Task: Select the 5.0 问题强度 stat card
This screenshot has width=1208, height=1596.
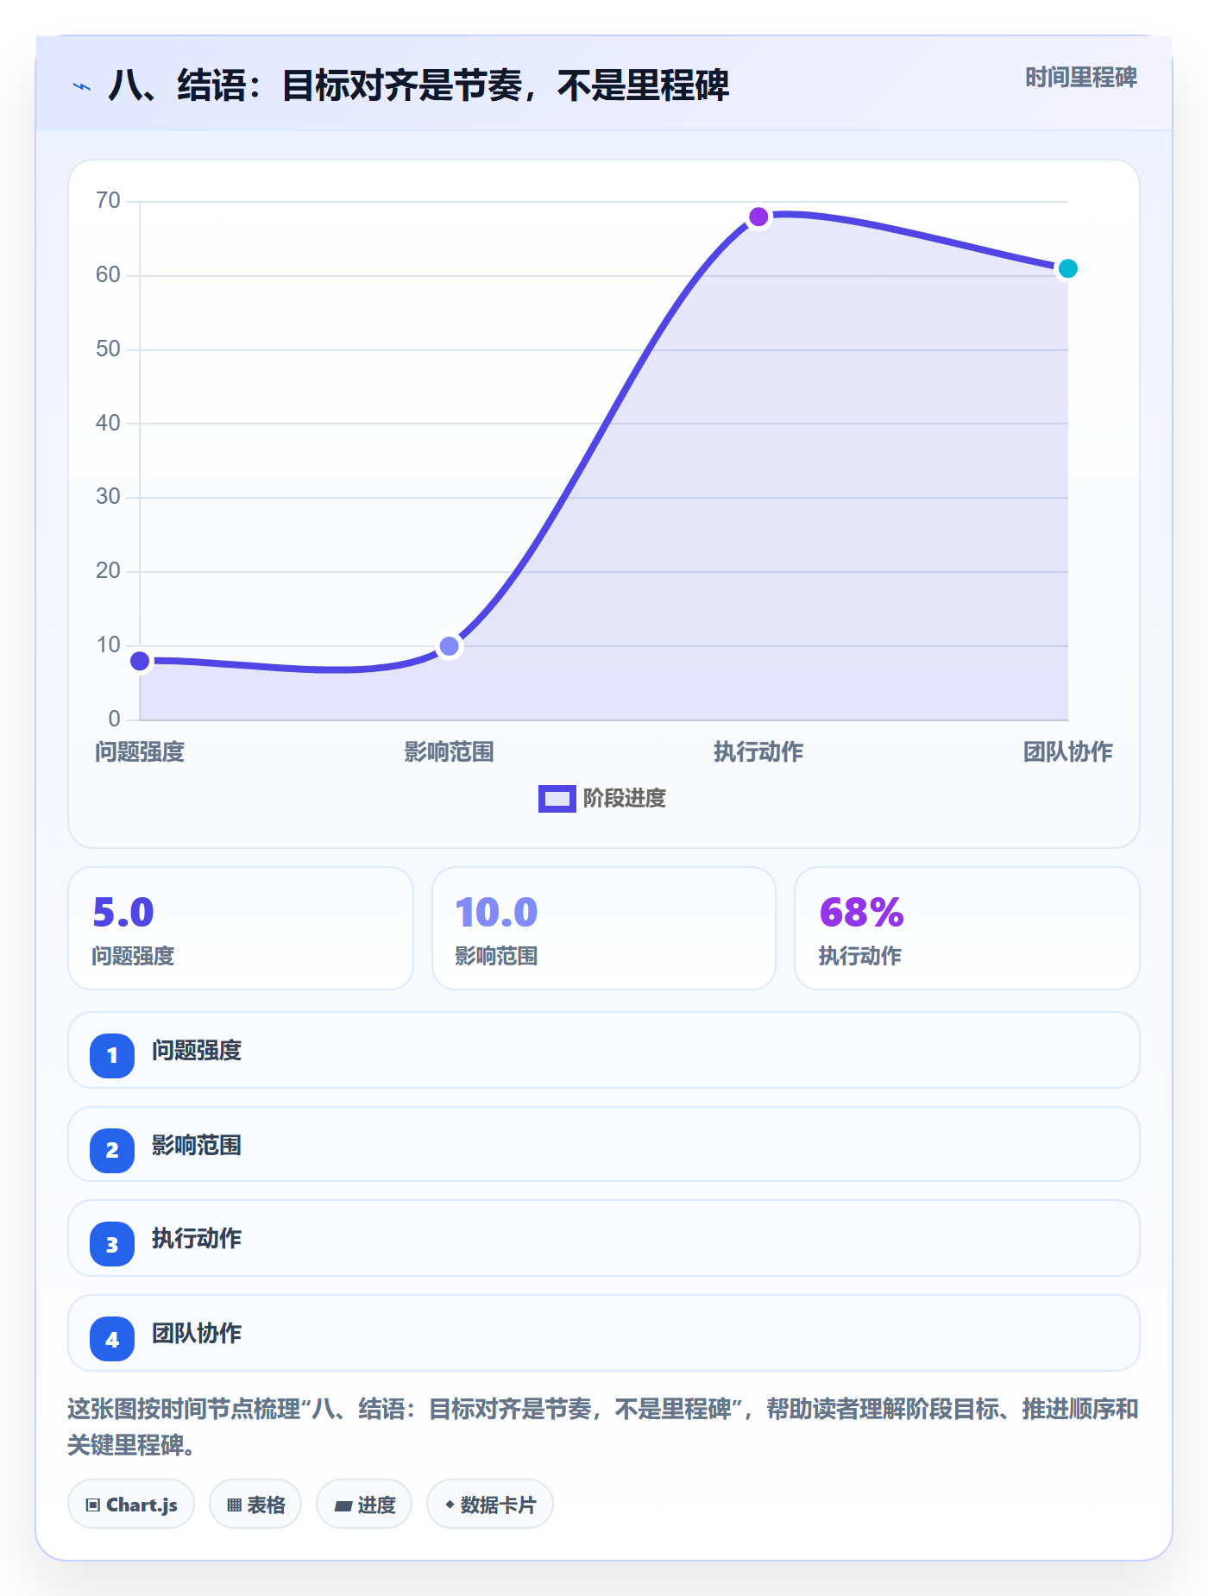Action: click(241, 928)
